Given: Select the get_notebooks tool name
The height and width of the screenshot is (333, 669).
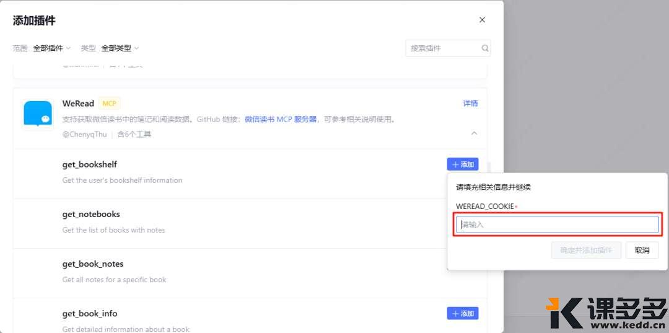Looking at the screenshot, I should coord(91,214).
